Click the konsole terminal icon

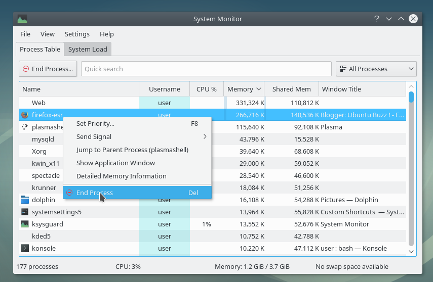(x=25, y=248)
